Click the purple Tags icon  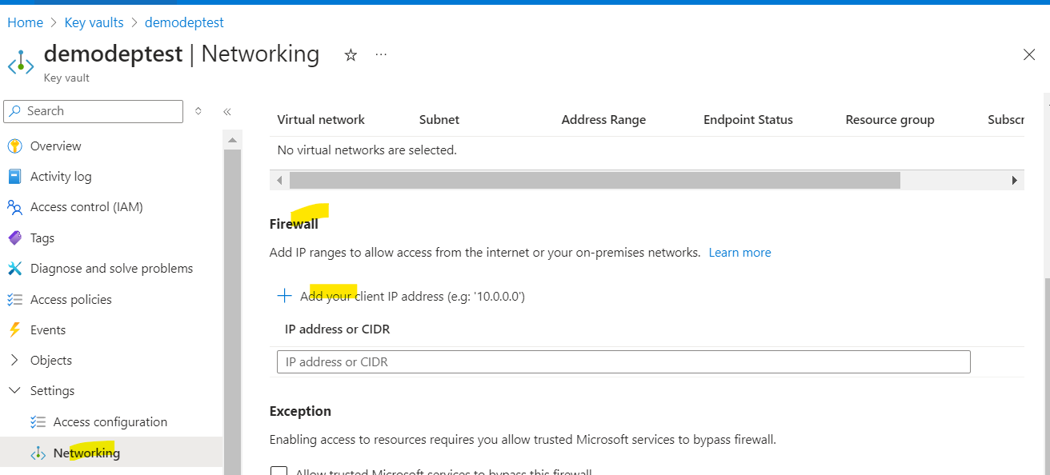[14, 238]
